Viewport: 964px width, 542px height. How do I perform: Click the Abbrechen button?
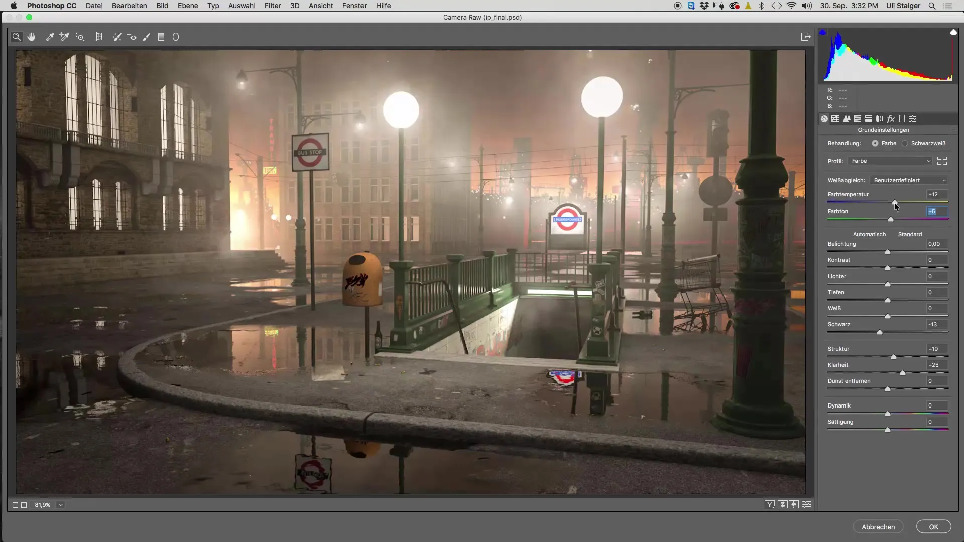878,527
